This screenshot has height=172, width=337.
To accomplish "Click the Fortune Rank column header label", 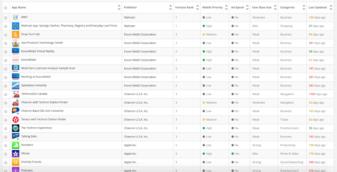I will [185, 7].
